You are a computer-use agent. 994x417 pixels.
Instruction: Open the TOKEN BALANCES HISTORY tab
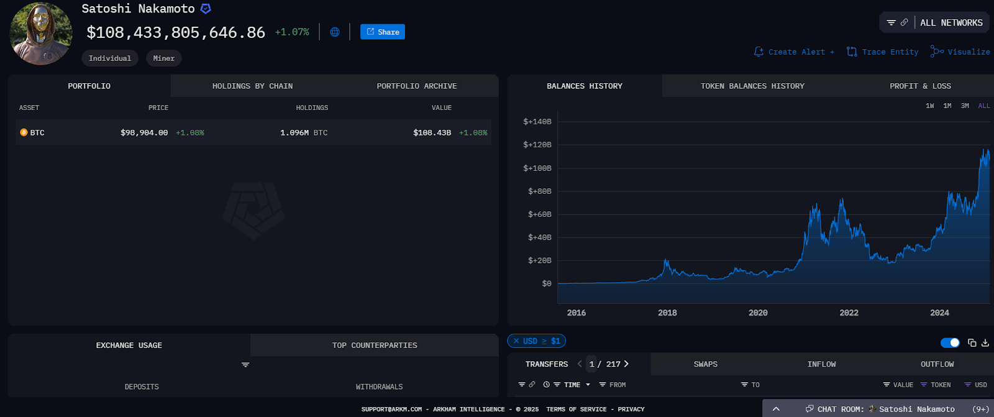click(x=752, y=86)
